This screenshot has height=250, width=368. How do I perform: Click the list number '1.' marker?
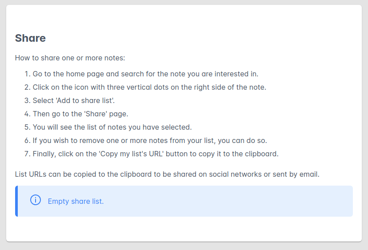click(x=27, y=74)
